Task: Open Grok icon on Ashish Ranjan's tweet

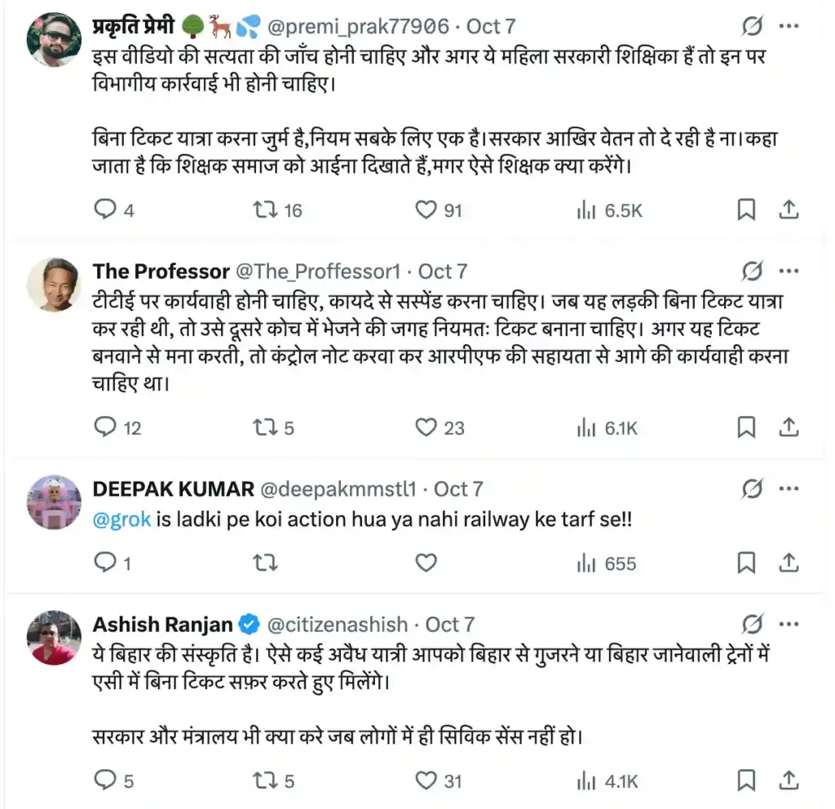Action: pos(751,625)
